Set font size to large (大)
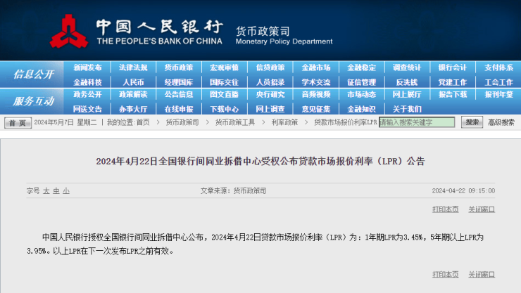 click(x=46, y=190)
